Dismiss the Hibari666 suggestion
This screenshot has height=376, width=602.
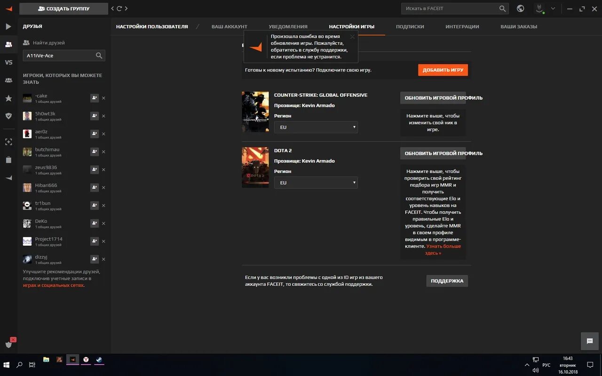coord(103,188)
